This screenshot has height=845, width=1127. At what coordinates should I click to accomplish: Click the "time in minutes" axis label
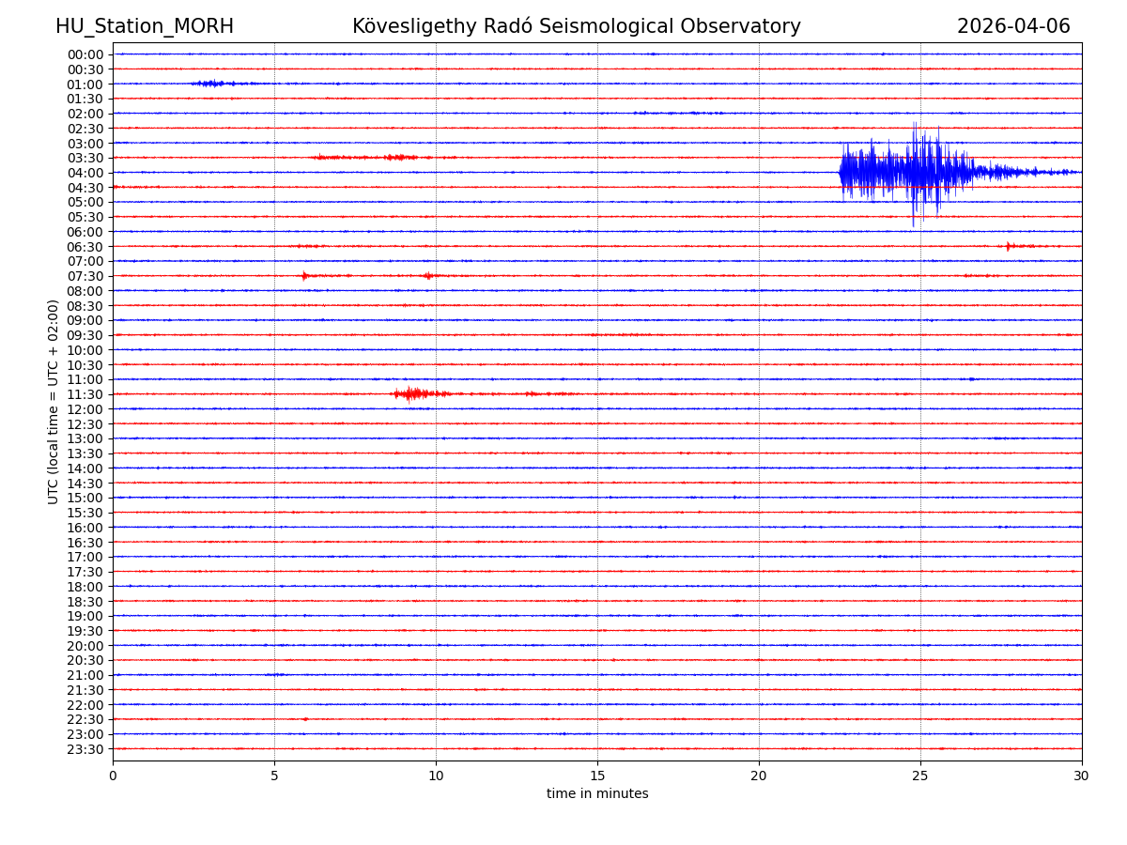coord(597,794)
